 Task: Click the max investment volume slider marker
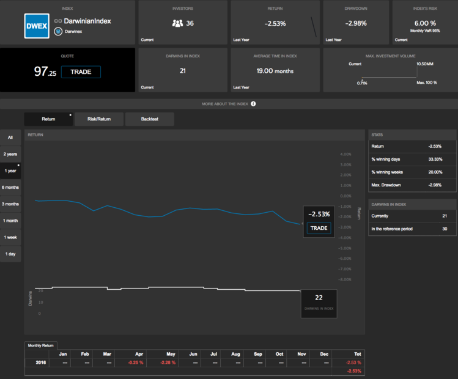[x=362, y=79]
